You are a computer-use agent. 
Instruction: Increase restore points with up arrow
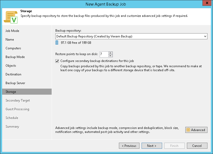pyautogui.click(x=110, y=53)
